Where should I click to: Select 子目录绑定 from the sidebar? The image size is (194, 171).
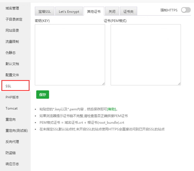point(14,19)
